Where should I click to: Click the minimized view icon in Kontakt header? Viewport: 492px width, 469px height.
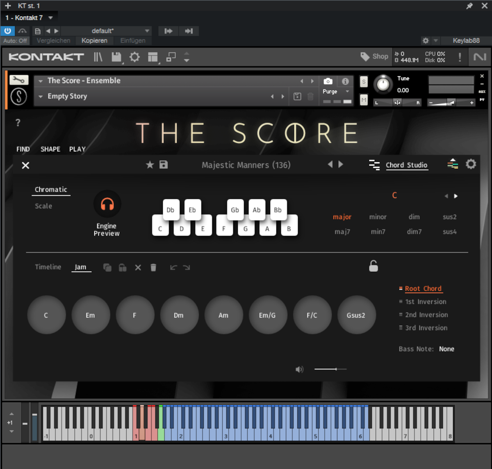(x=171, y=57)
